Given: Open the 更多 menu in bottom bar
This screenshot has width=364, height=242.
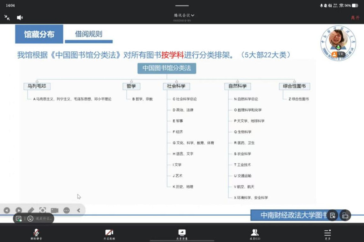Looking at the screenshot, I should coord(328,234).
